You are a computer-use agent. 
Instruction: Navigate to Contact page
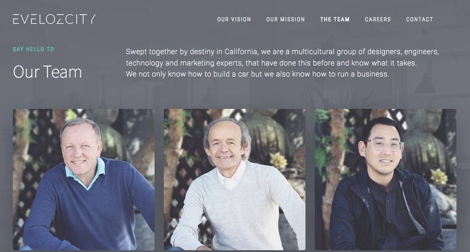coord(419,19)
